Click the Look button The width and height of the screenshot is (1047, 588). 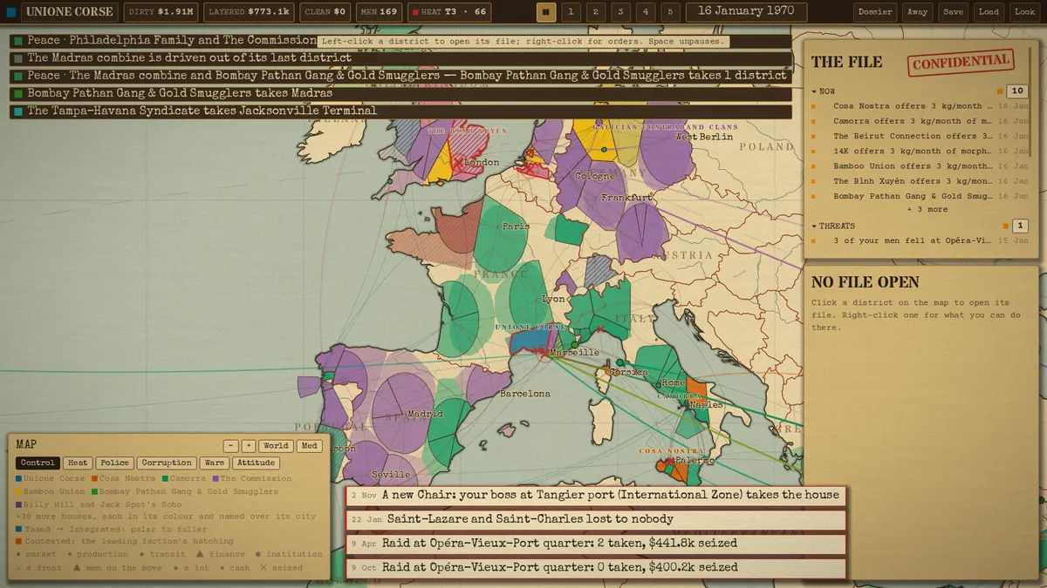coord(1024,12)
